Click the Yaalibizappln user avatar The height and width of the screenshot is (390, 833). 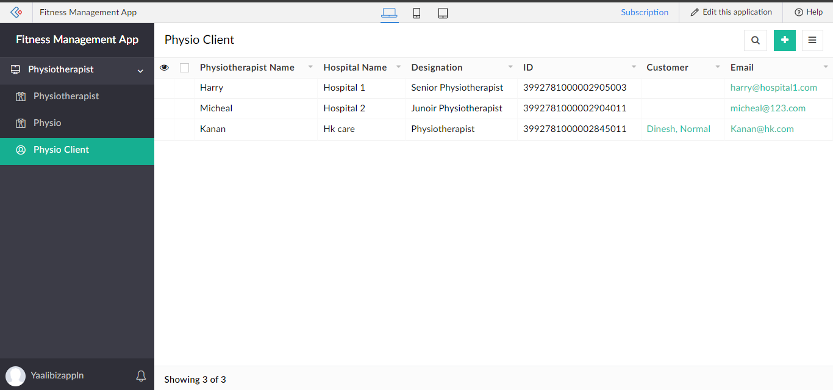16,375
